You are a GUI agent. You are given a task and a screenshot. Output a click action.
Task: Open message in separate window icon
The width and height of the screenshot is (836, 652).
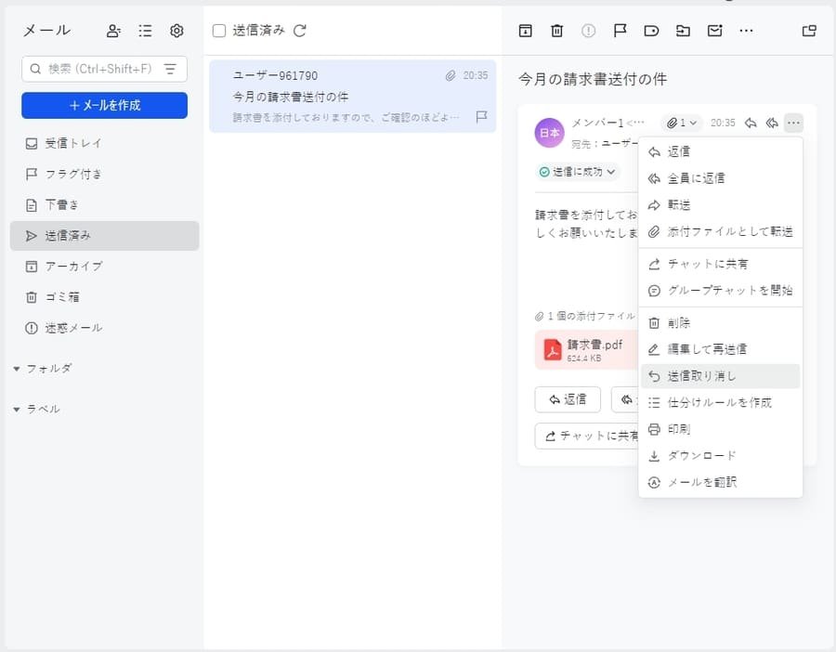coord(809,31)
